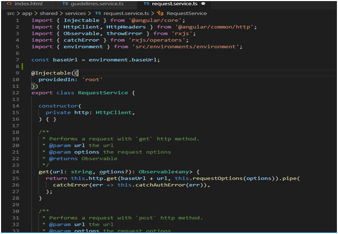Click the class symbol icon beside RequestService breadcrumb
338x234 pixels.
click(160, 13)
